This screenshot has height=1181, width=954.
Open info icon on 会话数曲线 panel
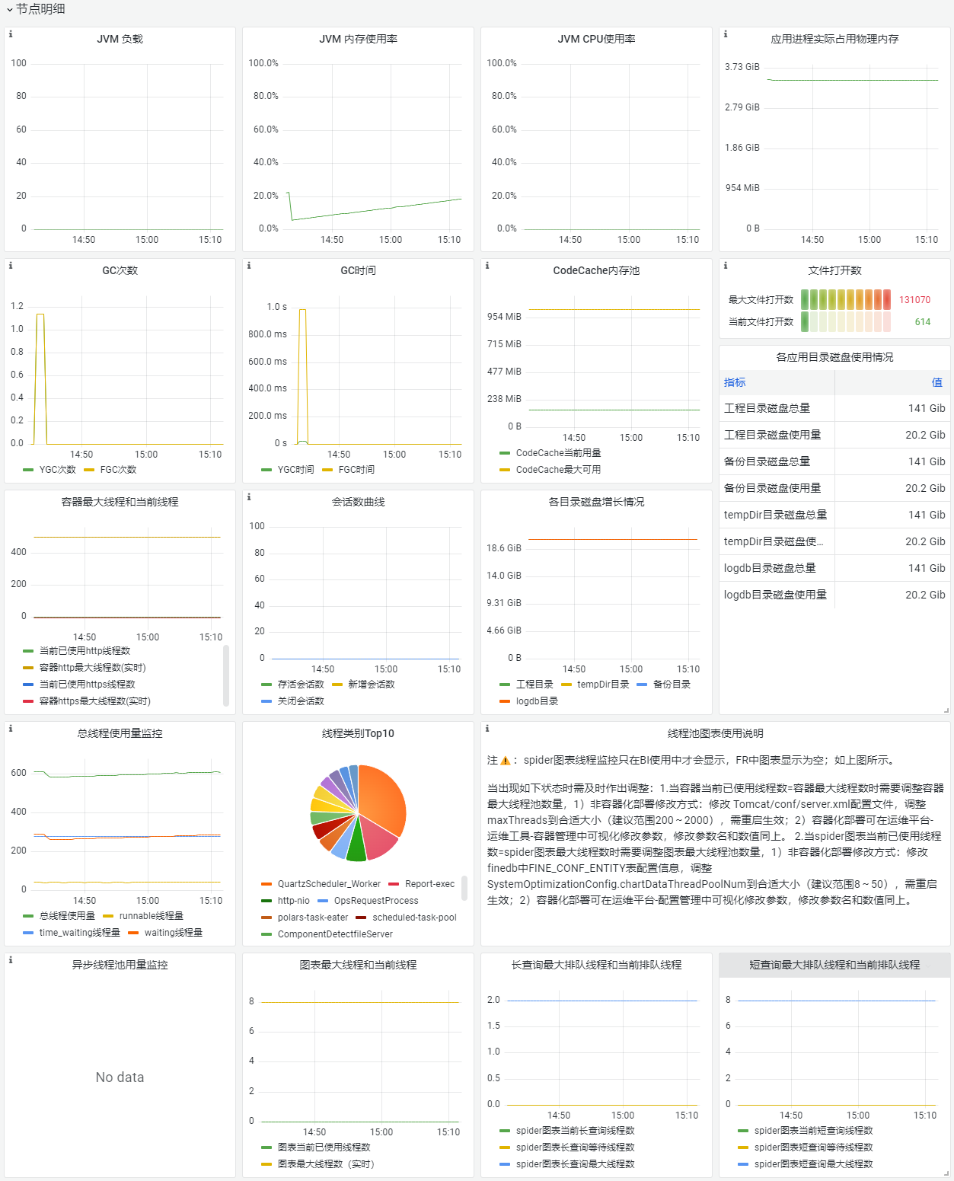coord(249,497)
